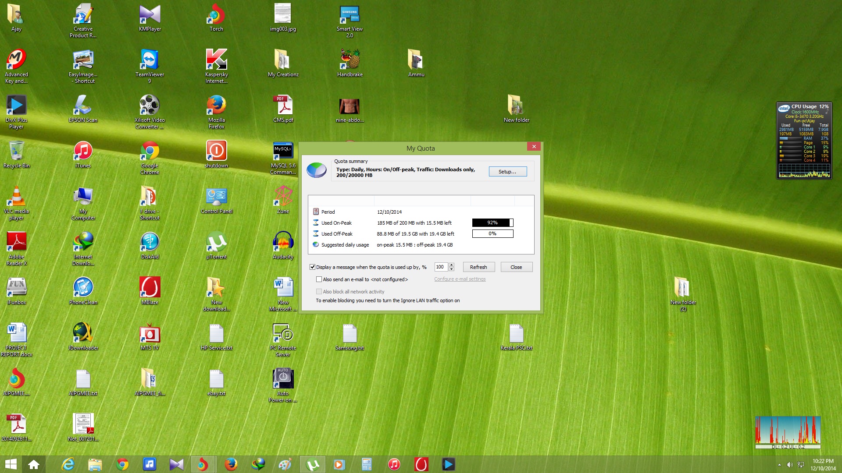Click the Period row in quota table
Image resolution: width=842 pixels, height=473 pixels.
coord(421,212)
